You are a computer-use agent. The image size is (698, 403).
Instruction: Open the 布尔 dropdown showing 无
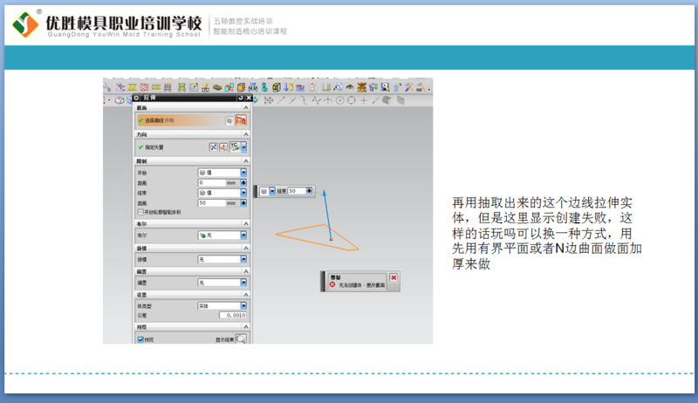coord(222,236)
